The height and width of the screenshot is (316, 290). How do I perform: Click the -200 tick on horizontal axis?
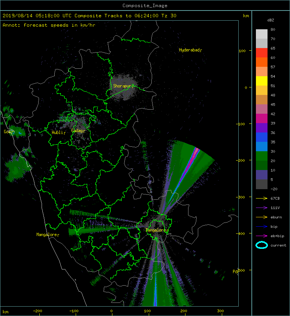(x=37, y=311)
